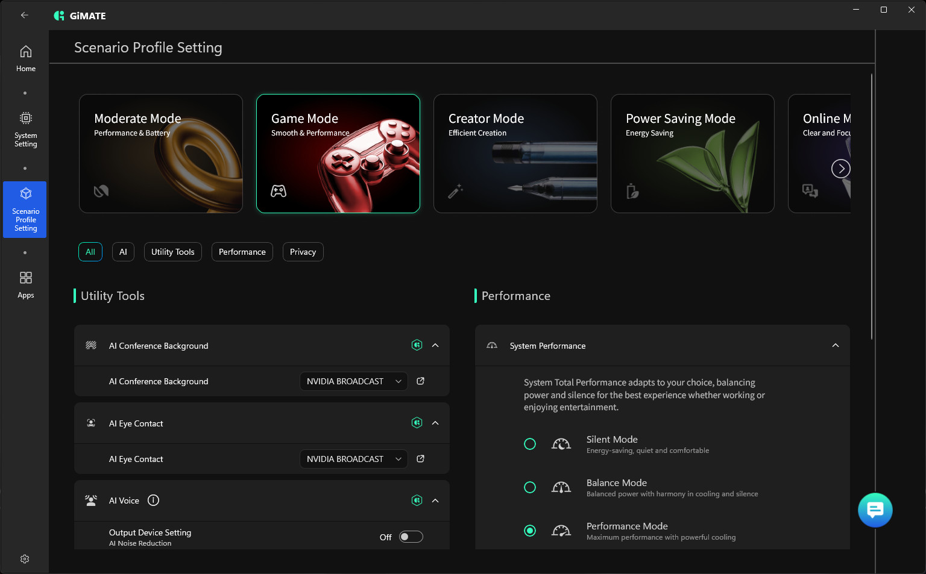The image size is (926, 574).
Task: Click the settings gear in sidebar
Action: tap(25, 559)
